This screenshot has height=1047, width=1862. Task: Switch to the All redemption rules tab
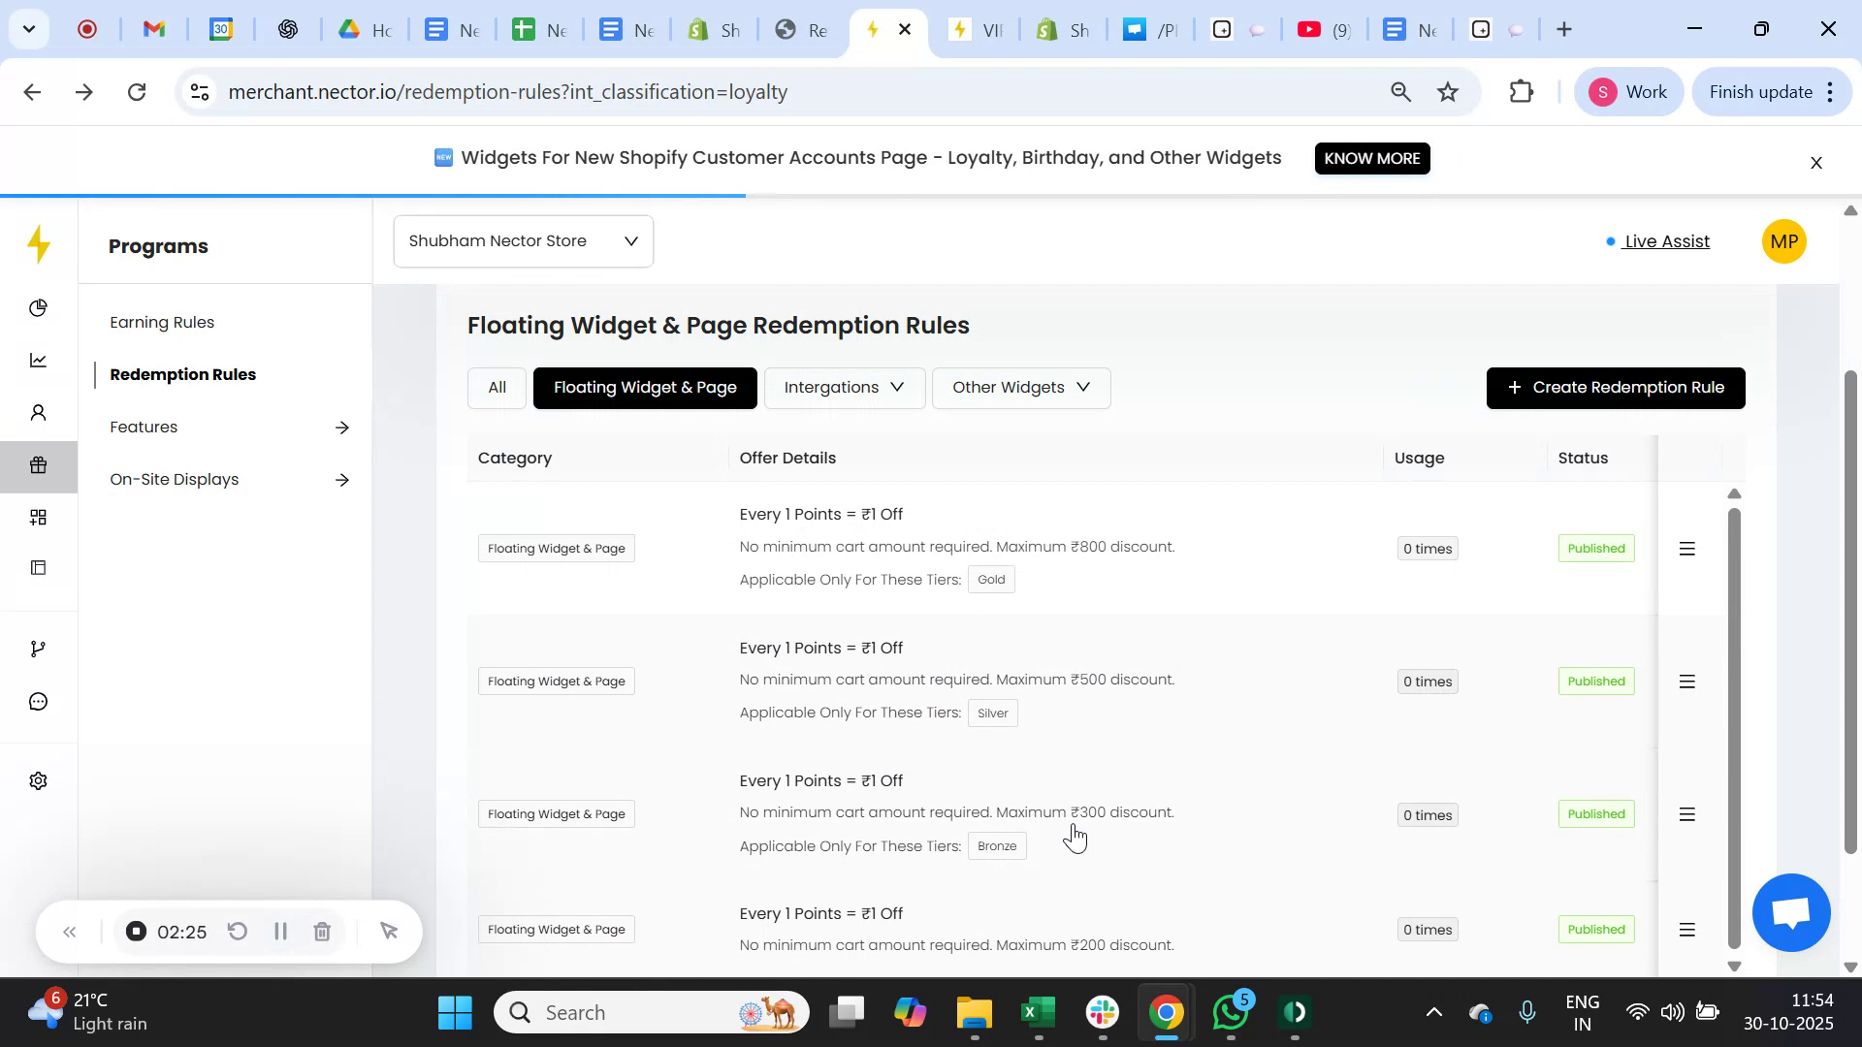tap(496, 387)
